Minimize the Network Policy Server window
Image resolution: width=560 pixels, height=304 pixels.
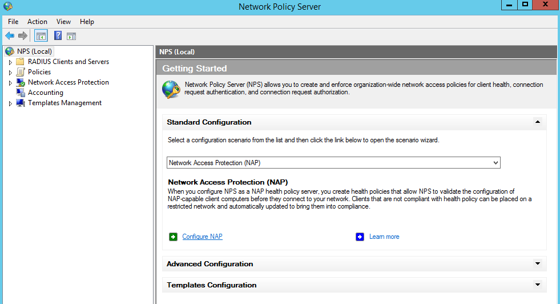pyautogui.click(x=509, y=5)
